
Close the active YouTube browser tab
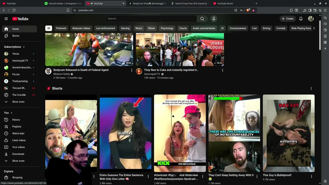click(x=123, y=3)
